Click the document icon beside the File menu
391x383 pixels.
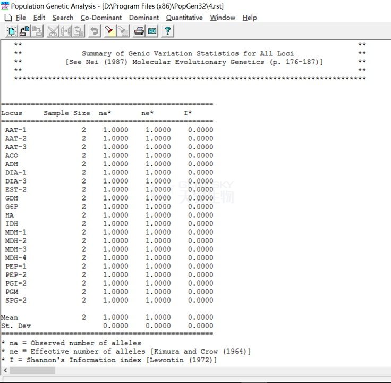pos(8,18)
